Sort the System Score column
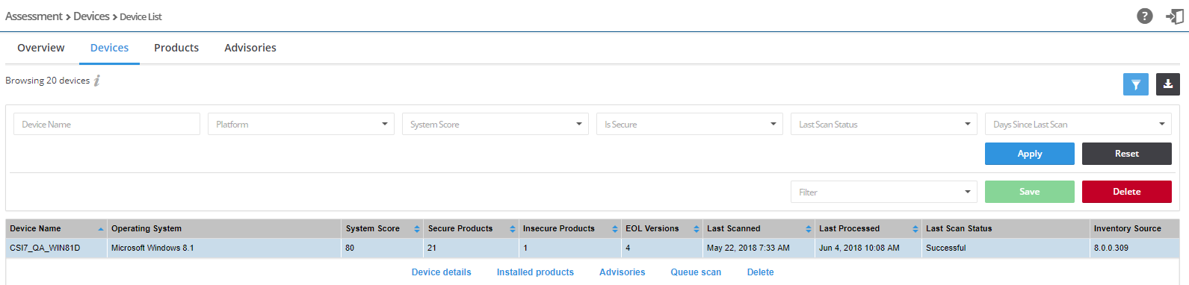The height and width of the screenshot is (285, 1189). (x=417, y=229)
